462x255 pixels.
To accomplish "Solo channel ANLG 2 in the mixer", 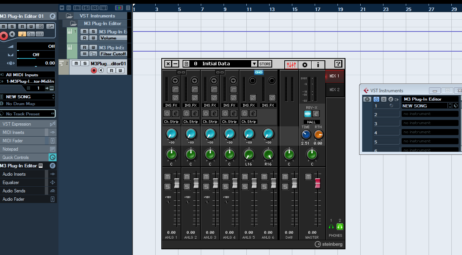I will coord(187,186).
